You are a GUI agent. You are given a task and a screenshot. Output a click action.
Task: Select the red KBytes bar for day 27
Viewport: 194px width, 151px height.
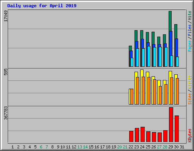coord(160,137)
